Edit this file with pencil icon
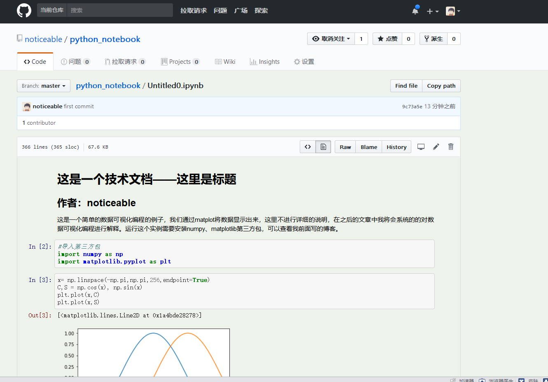 [436, 147]
